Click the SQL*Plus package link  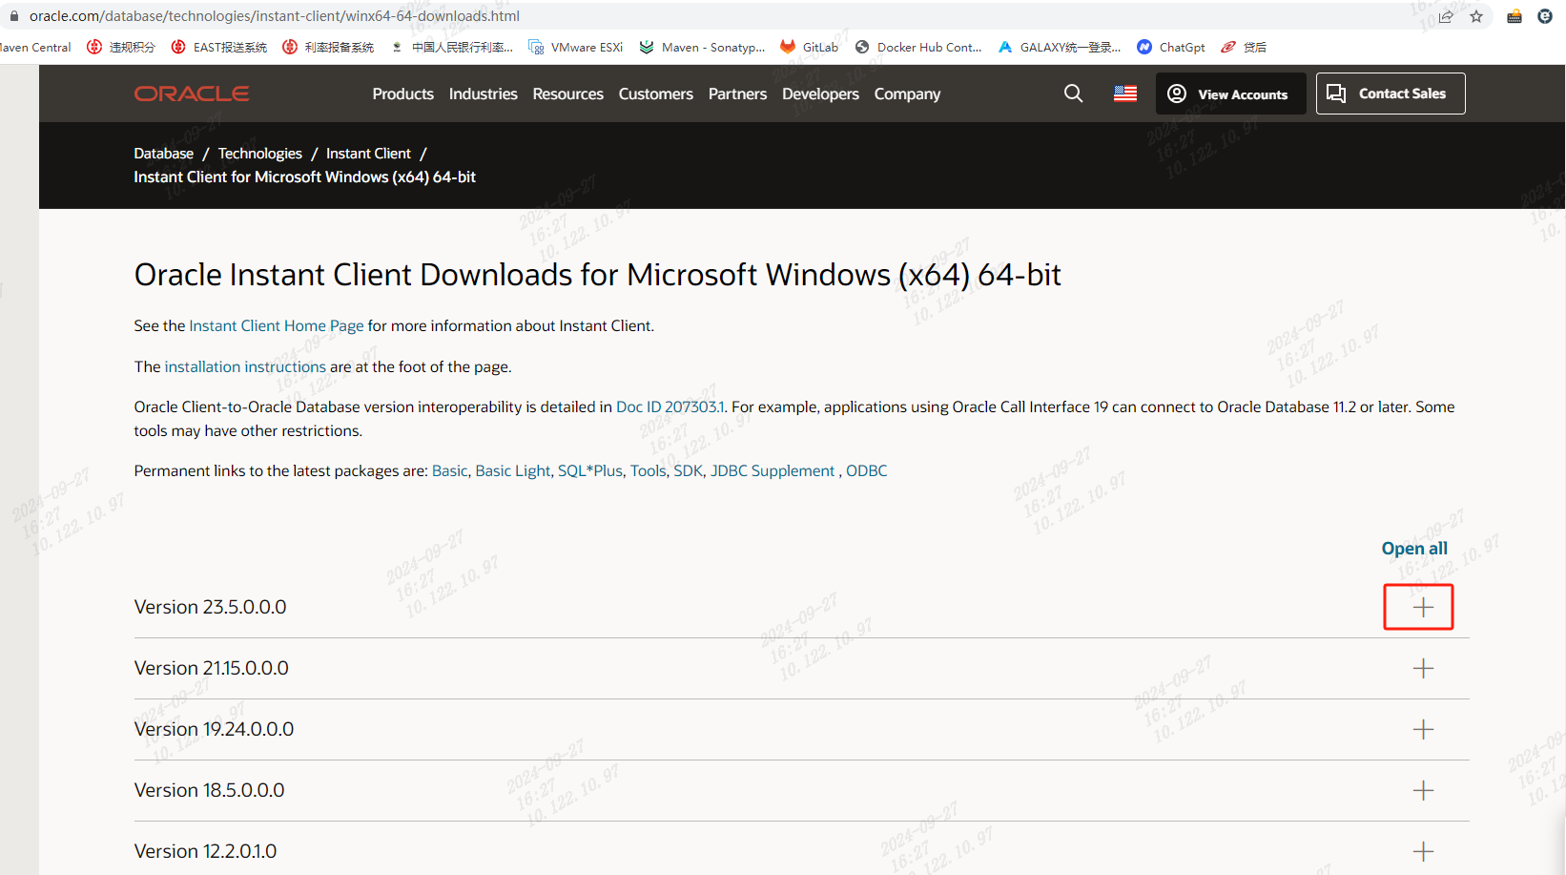tap(589, 471)
